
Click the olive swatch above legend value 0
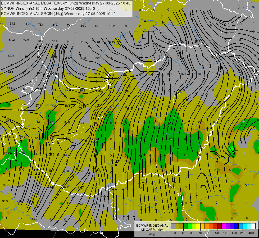pos(177,226)
